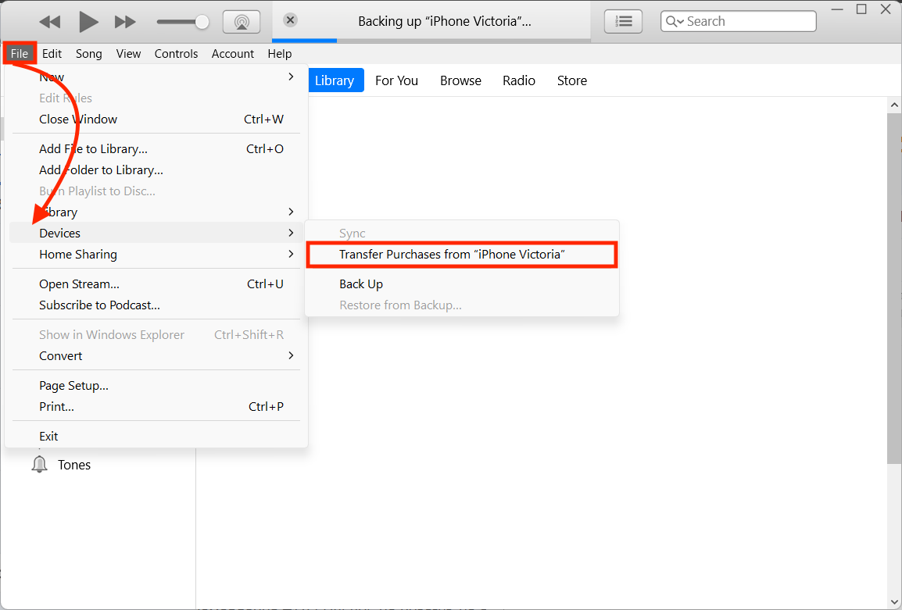Expand the New submenu arrow

click(x=291, y=77)
